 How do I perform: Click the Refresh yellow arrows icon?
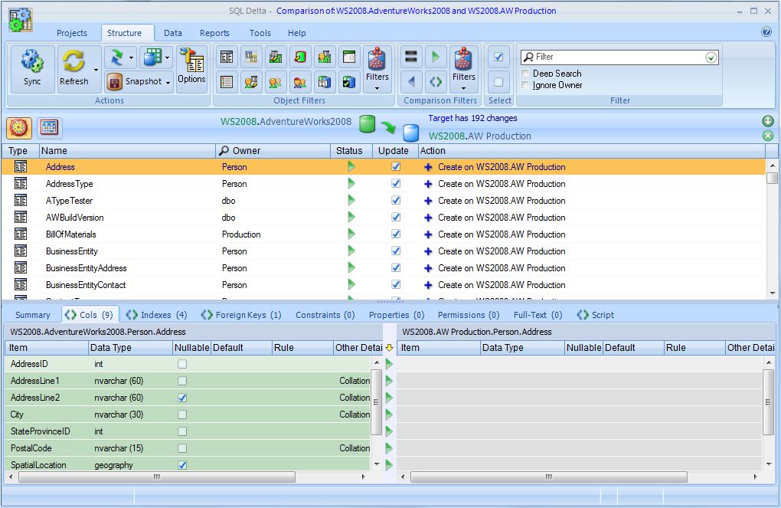pyautogui.click(x=74, y=61)
